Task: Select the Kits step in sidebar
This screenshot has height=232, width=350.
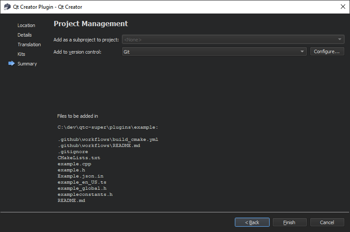Action: click(21, 54)
